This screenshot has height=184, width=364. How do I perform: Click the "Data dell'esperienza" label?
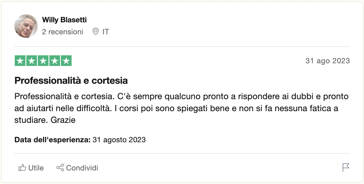[x=52, y=140]
